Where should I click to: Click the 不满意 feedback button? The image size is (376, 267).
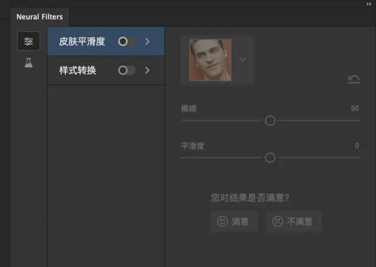click(294, 221)
